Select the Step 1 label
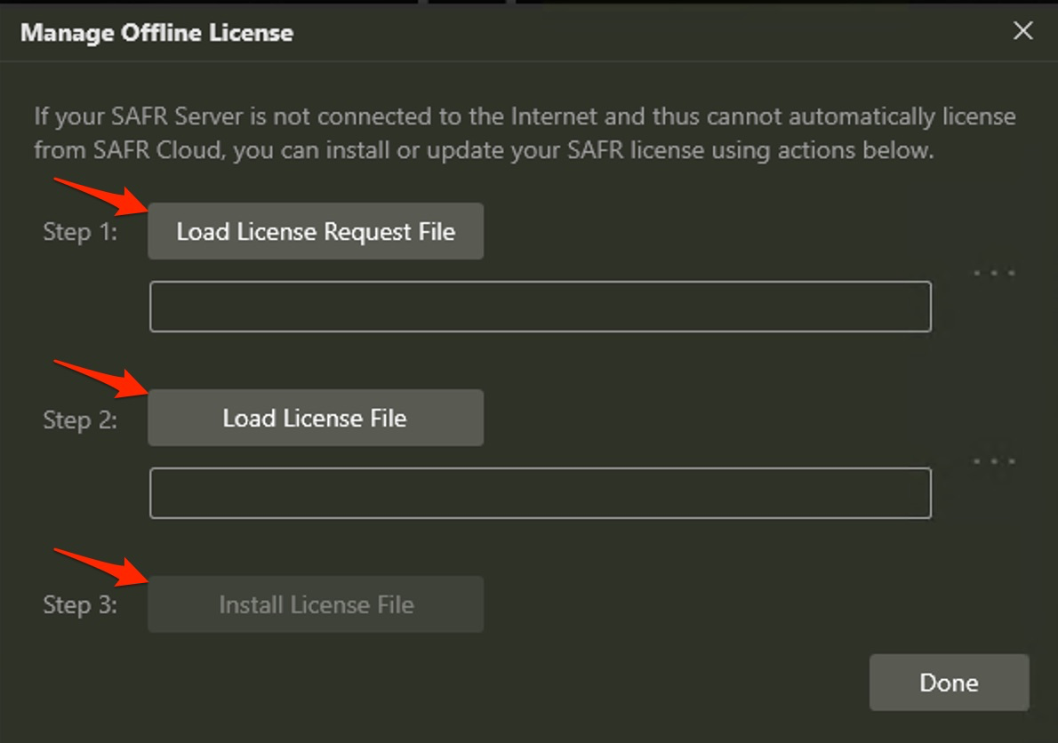The image size is (1058, 743). coord(80,233)
